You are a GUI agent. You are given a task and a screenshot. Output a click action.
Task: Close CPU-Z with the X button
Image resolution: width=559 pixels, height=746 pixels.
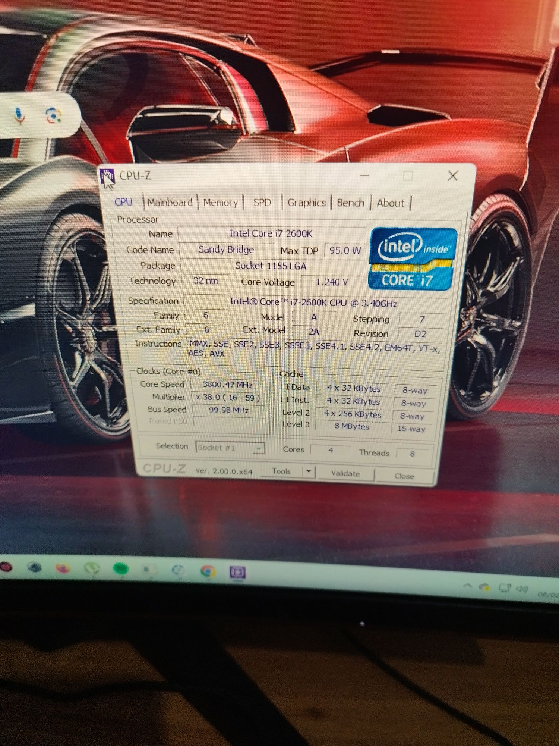click(x=453, y=176)
